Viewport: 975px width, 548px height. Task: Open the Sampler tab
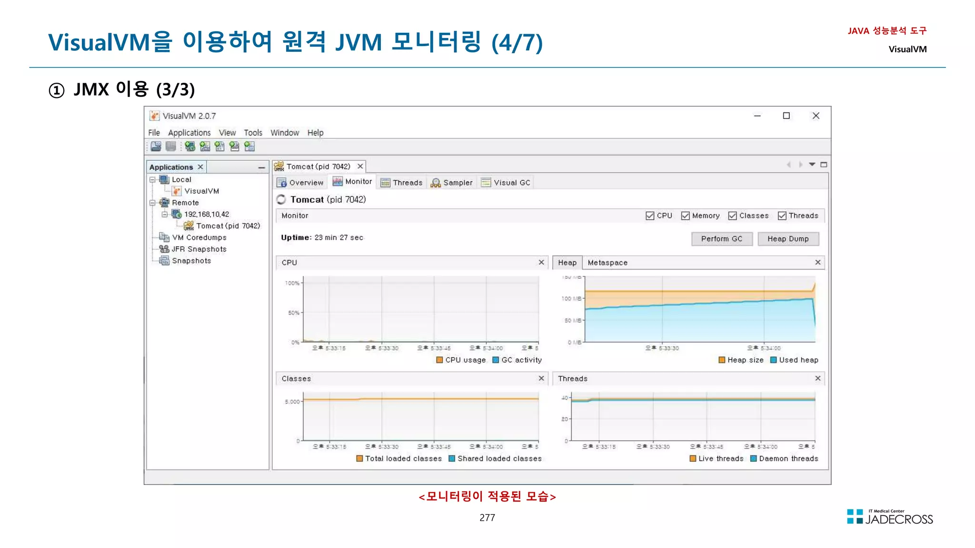tap(451, 183)
